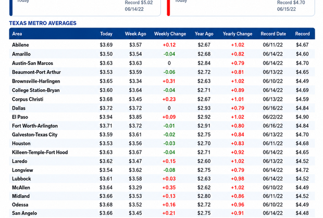
Task: Select the McAllen area name
Action: point(21,187)
